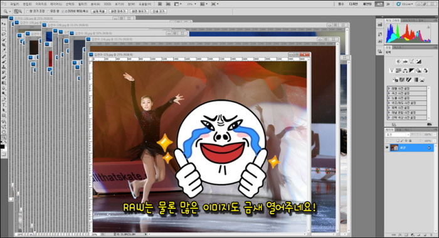Select the Gradient tool

pyautogui.click(x=4, y=83)
